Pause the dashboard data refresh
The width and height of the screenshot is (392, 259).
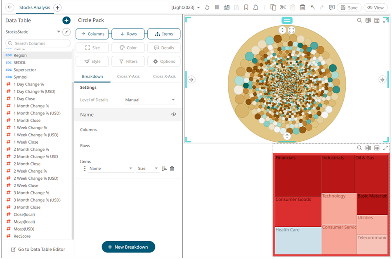tap(217, 7)
